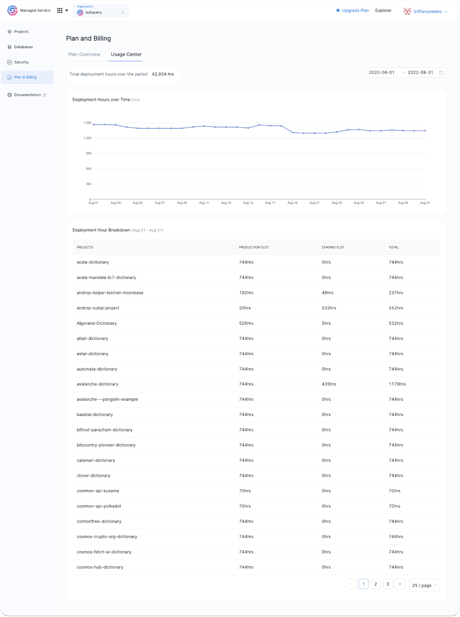Select page 1 pagination button
The height and width of the screenshot is (617, 460).
[x=364, y=584]
